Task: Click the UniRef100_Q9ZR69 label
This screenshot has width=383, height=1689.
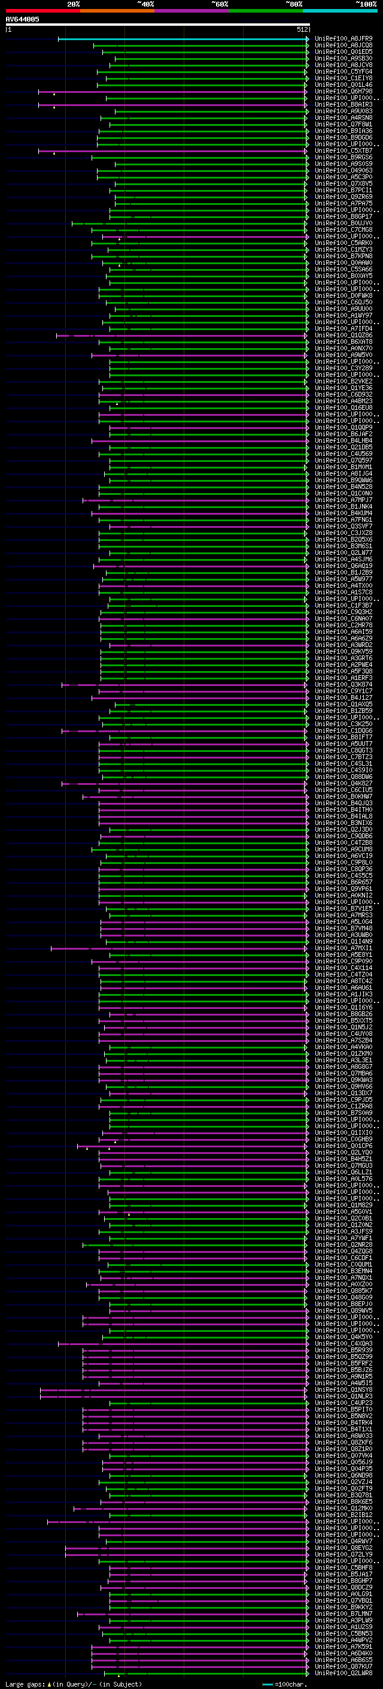Action: (x=344, y=197)
